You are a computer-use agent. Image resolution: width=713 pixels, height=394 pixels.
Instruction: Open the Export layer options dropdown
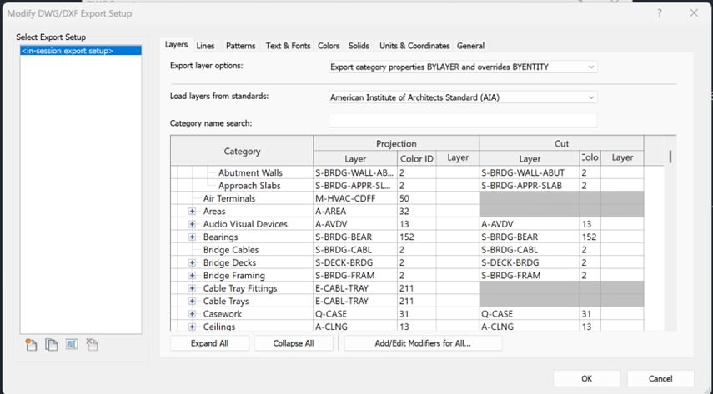pyautogui.click(x=463, y=67)
